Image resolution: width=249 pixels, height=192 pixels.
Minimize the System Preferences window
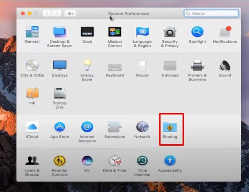click(29, 13)
